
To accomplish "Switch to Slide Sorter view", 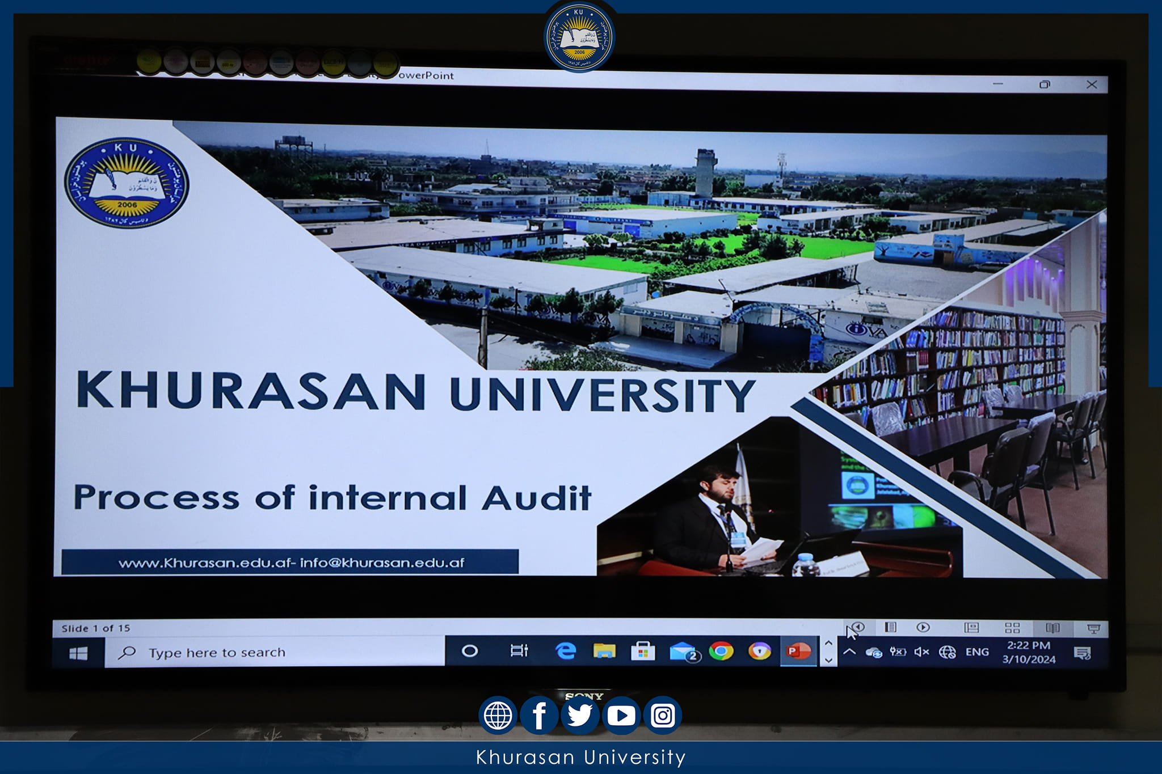I will point(1012,628).
